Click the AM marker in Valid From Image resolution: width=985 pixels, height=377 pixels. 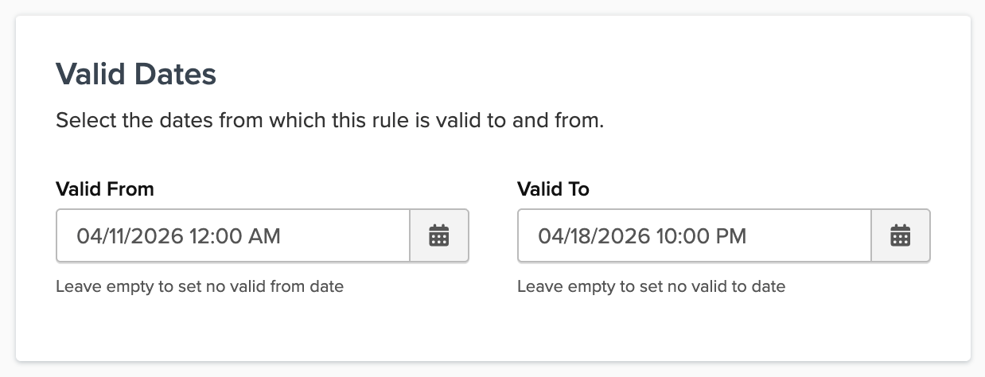[x=265, y=236]
